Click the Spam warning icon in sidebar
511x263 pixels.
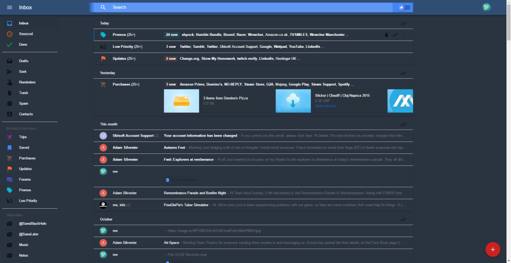pos(9,104)
